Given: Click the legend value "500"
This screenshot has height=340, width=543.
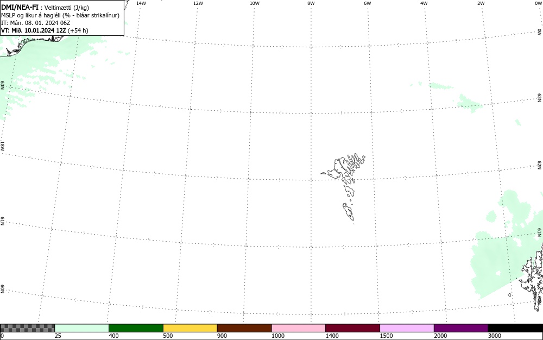Looking at the screenshot, I should (168, 336).
